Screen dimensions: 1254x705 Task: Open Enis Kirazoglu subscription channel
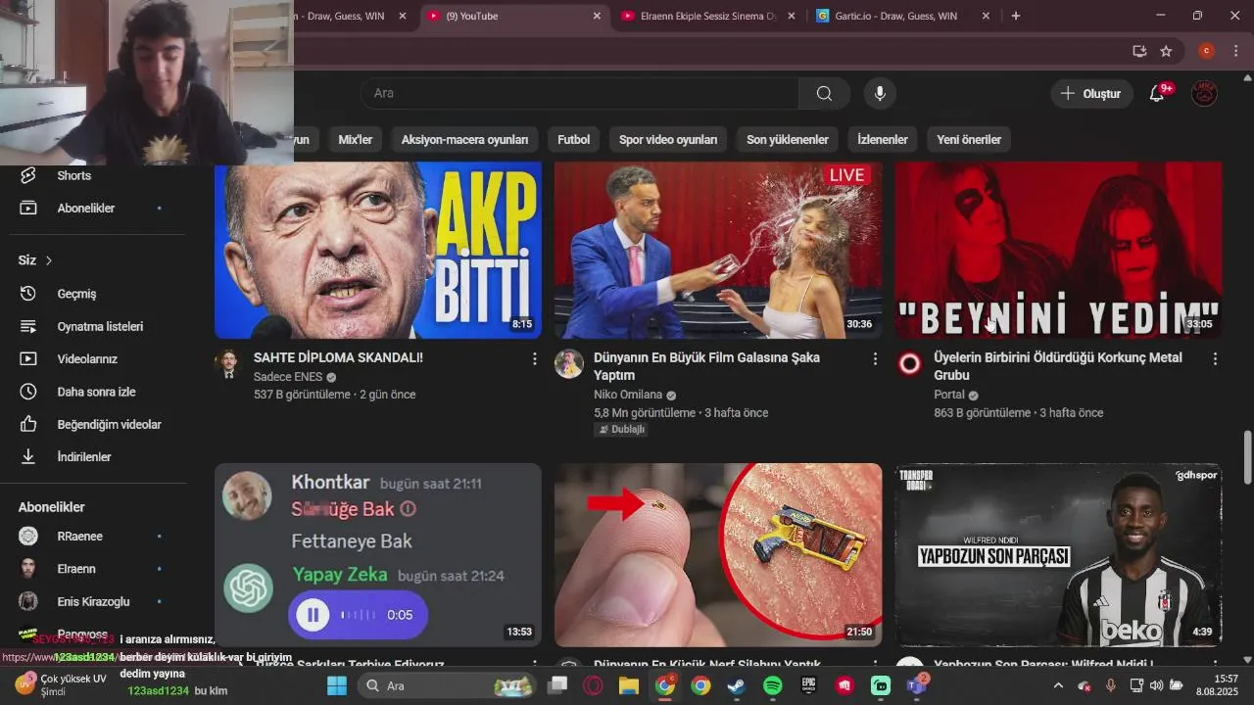[93, 601]
